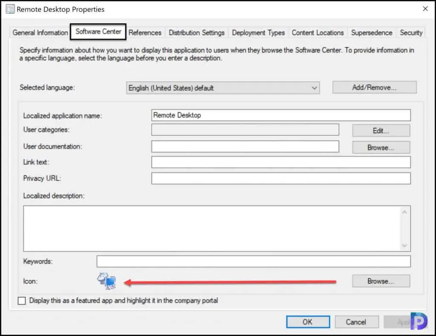
Task: View the Security tab
Action: (x=411, y=32)
